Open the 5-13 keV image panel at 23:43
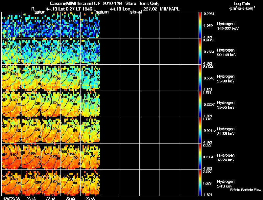The width and height of the screenshot is (263, 200). [x=31, y=183]
